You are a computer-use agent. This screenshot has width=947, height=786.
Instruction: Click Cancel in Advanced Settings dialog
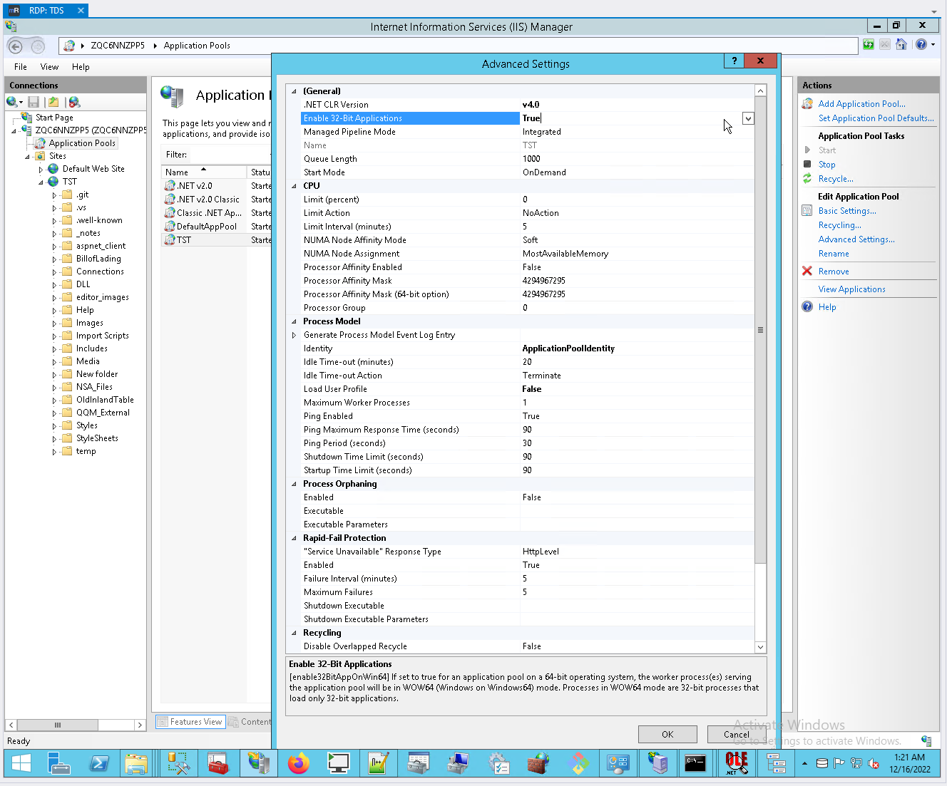click(x=737, y=735)
